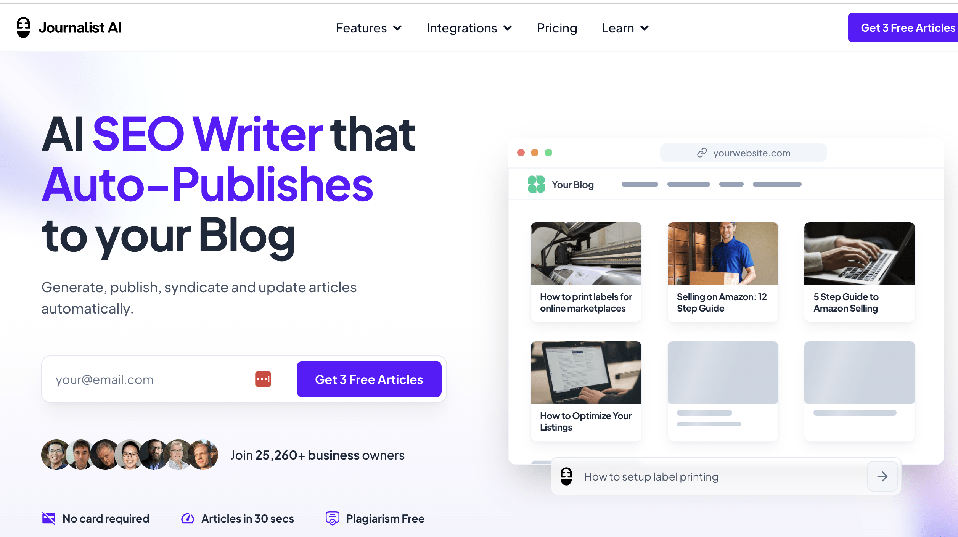Click the hero Get 3 Free Articles button
The height and width of the screenshot is (537, 958).
[368, 378]
